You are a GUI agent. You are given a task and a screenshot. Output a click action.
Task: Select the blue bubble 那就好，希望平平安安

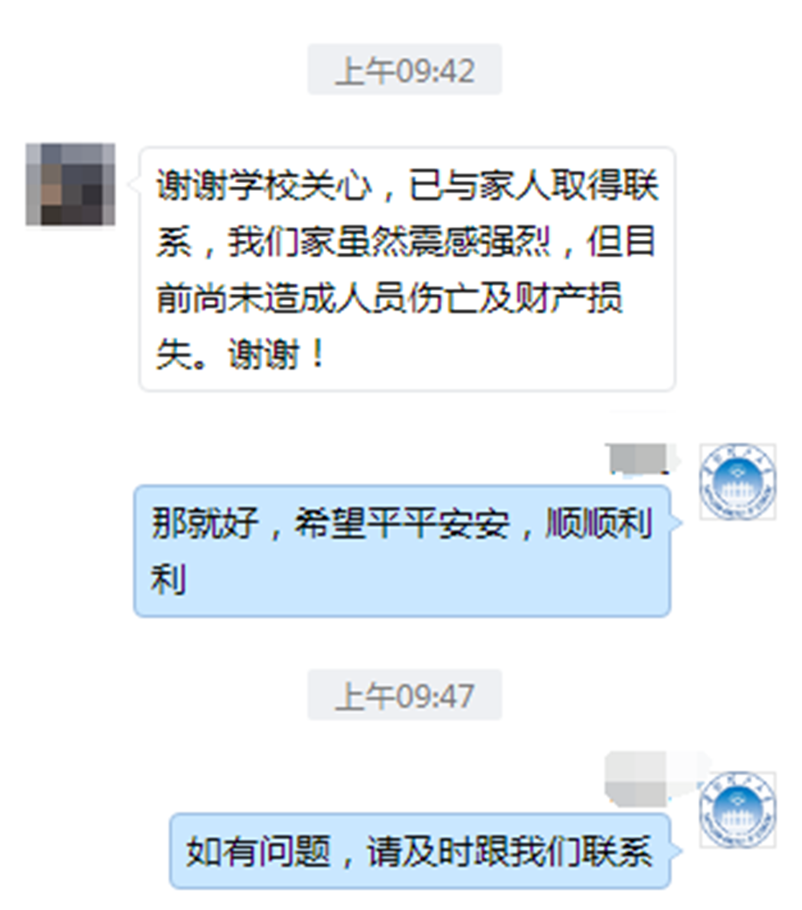pyautogui.click(x=403, y=550)
